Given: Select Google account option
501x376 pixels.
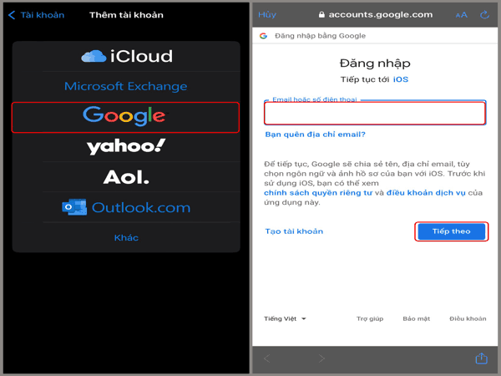Looking at the screenshot, I should pos(125,117).
